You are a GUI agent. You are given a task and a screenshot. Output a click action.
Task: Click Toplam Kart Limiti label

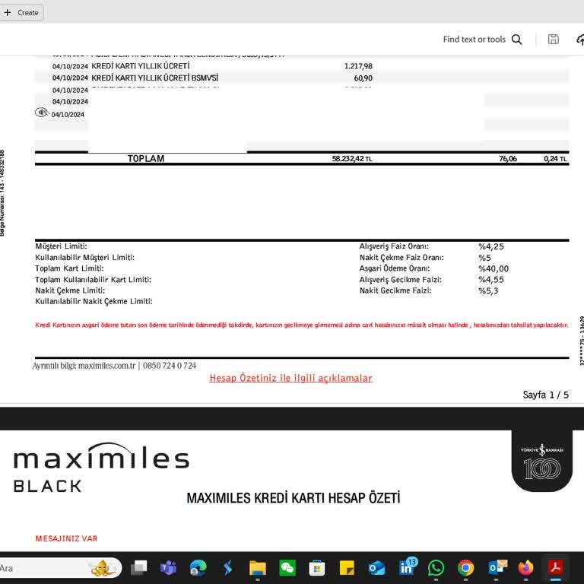69,268
